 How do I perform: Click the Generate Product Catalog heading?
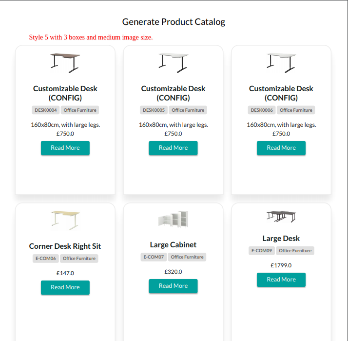174,22
